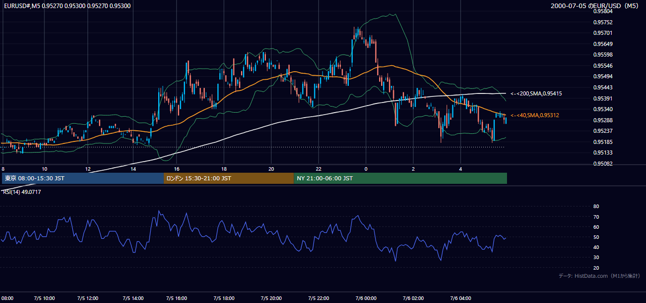Click the 0.95804 price axis label
This screenshot has height=303, width=646.
tap(603, 11)
